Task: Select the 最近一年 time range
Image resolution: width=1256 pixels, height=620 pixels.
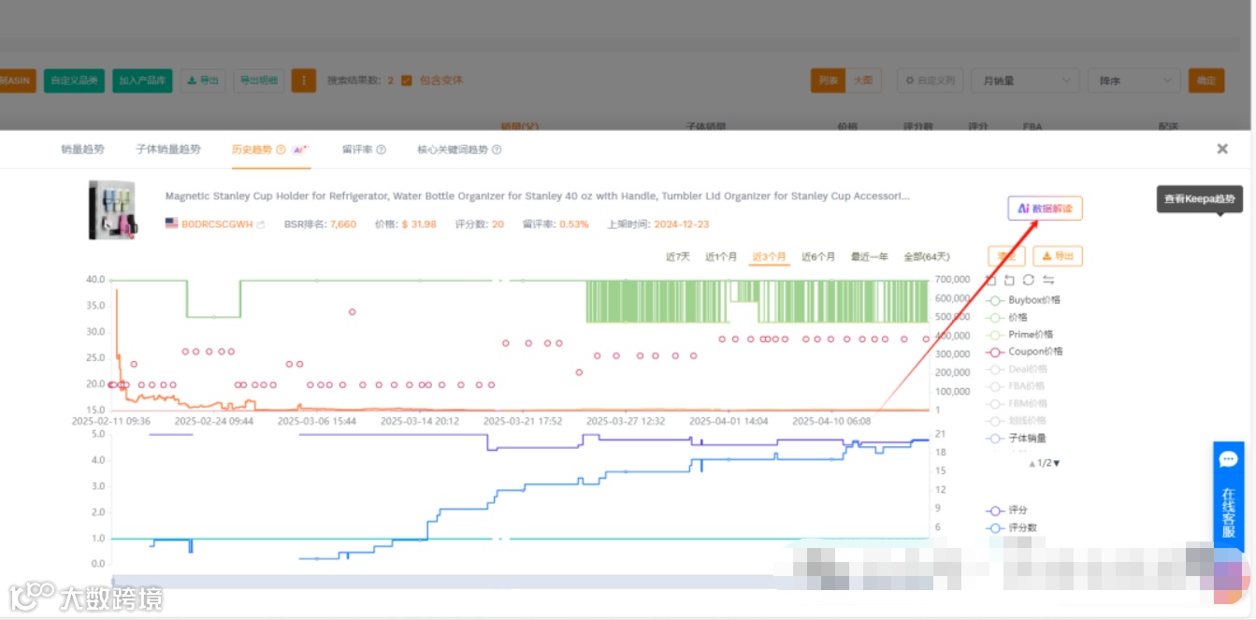Action: (x=870, y=257)
